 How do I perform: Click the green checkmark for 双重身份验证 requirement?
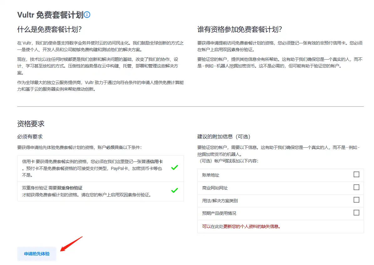(x=174, y=190)
